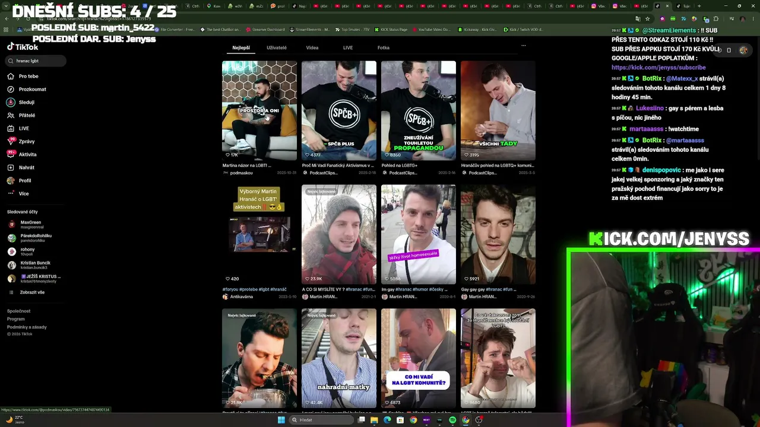Click the Streamer Dashboard bookmark
This screenshot has width=760, height=427.
pos(265,30)
